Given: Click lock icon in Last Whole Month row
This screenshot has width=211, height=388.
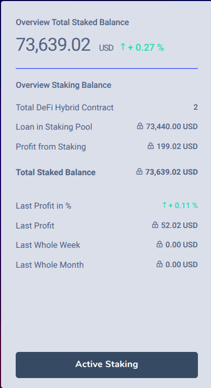Looking at the screenshot, I should [160, 265].
